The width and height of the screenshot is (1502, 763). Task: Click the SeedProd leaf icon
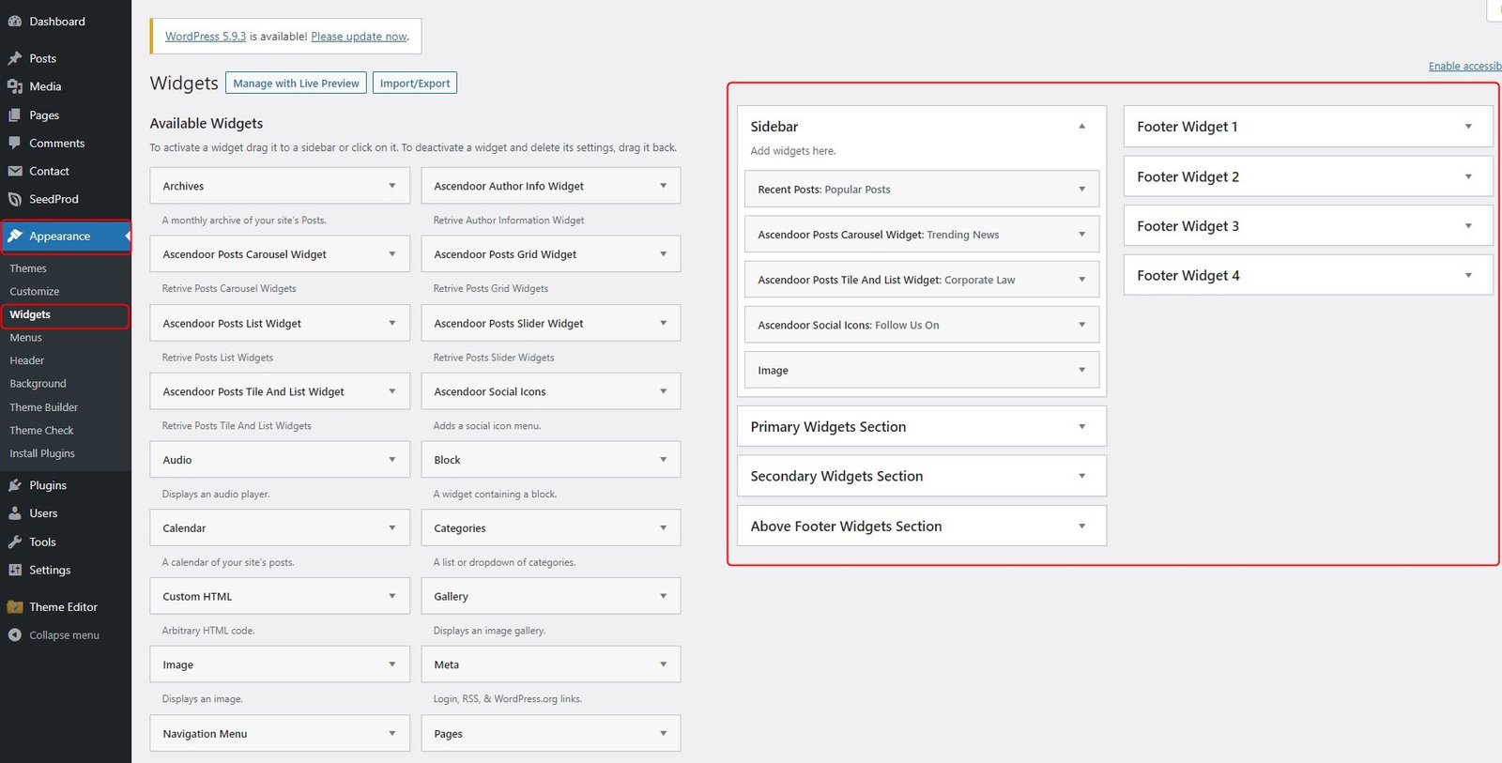tap(15, 199)
